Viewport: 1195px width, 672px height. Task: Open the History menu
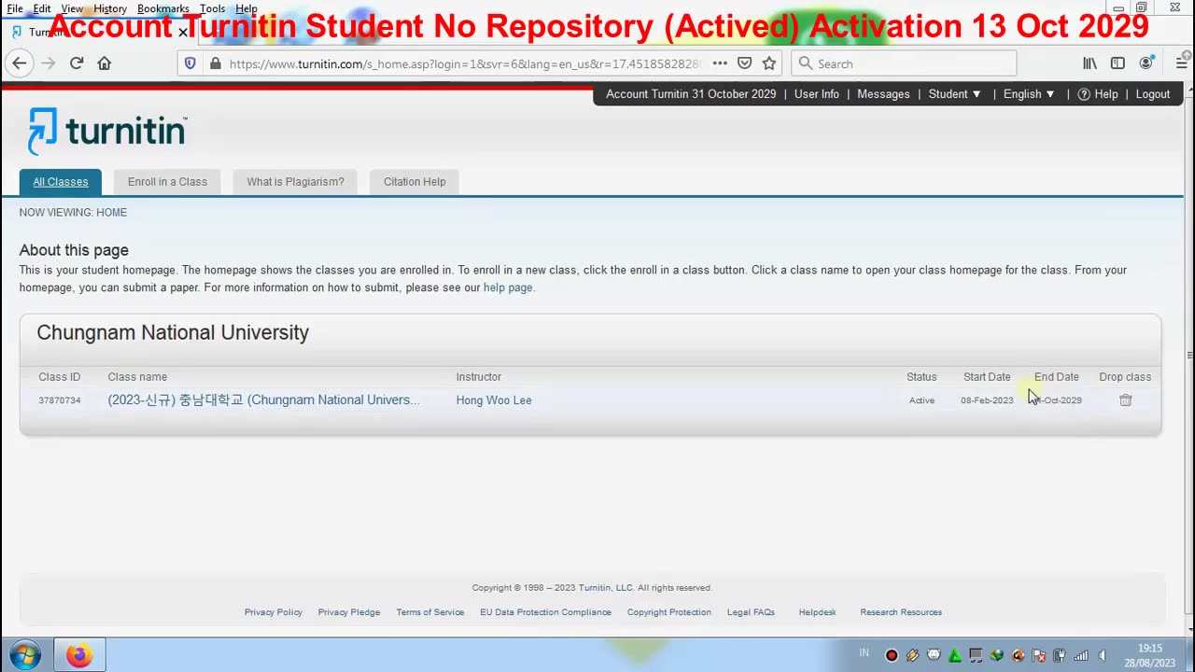point(110,8)
